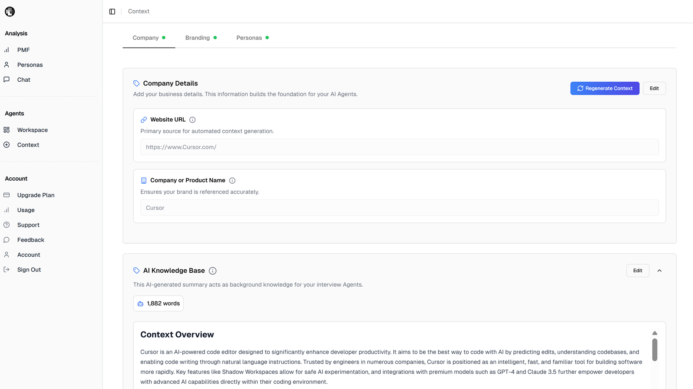The width and height of the screenshot is (693, 389).
Task: Click the Context Overview scrollbar thumb
Action: [655, 350]
